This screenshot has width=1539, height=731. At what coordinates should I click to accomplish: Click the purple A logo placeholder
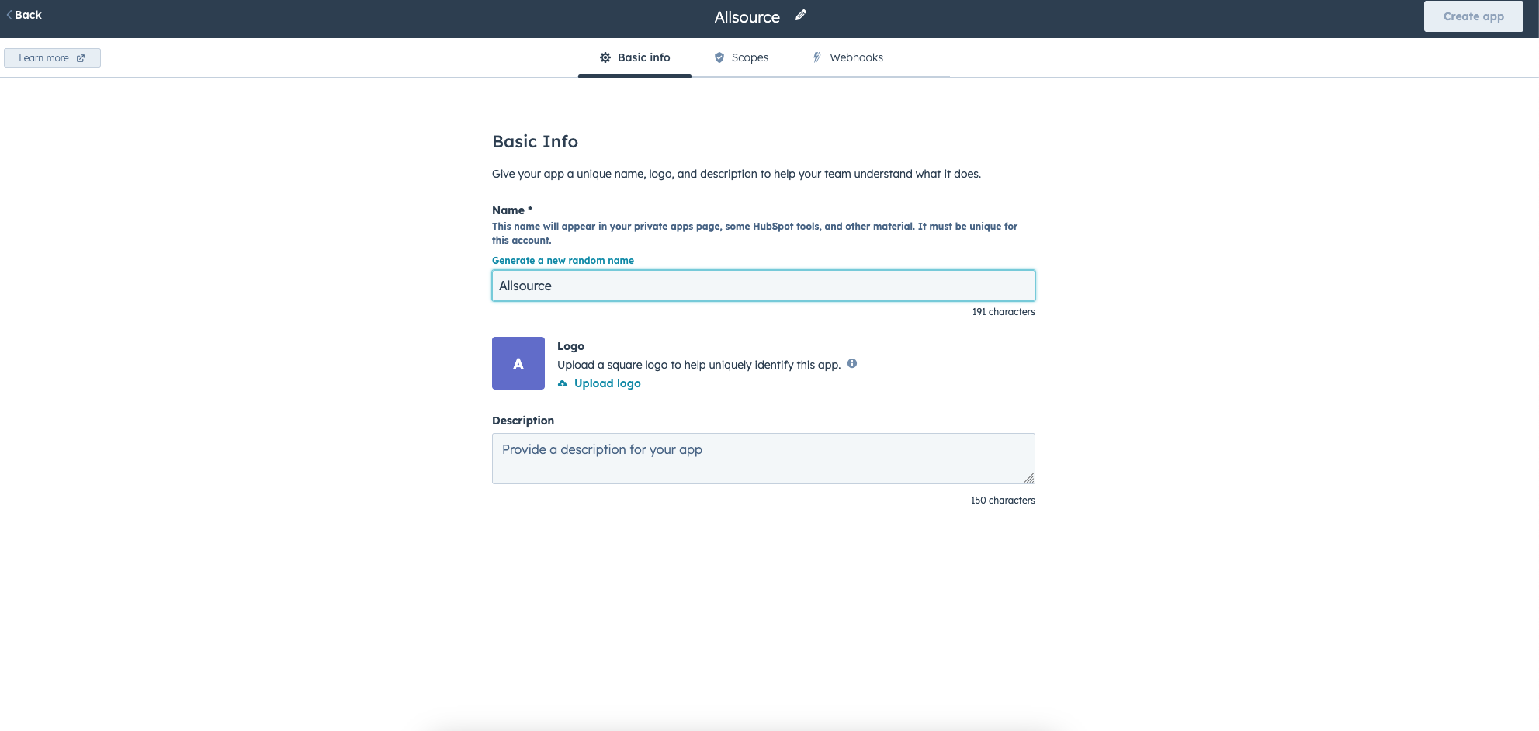pyautogui.click(x=518, y=363)
